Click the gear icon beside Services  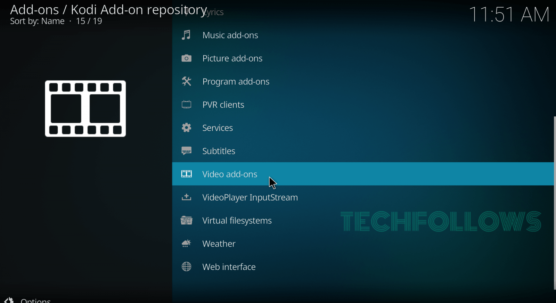point(186,128)
